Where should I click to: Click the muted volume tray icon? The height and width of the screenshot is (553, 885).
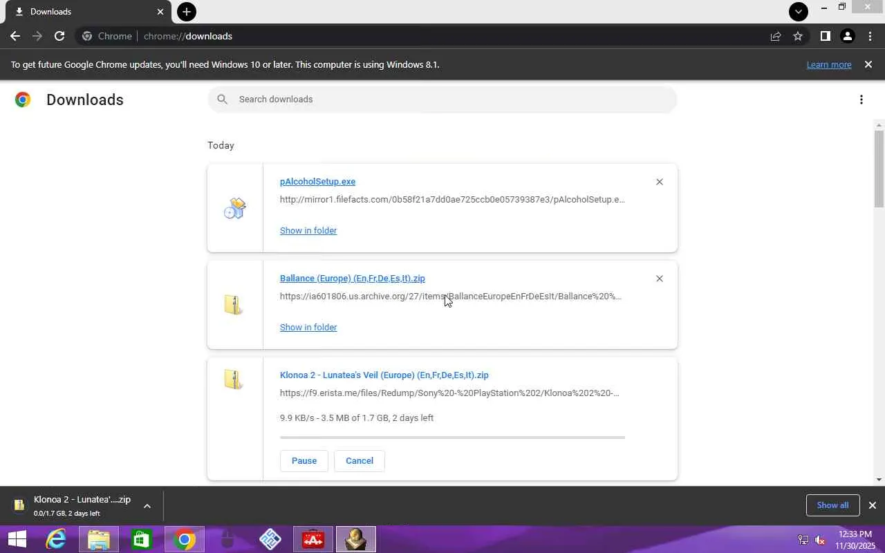820,540
